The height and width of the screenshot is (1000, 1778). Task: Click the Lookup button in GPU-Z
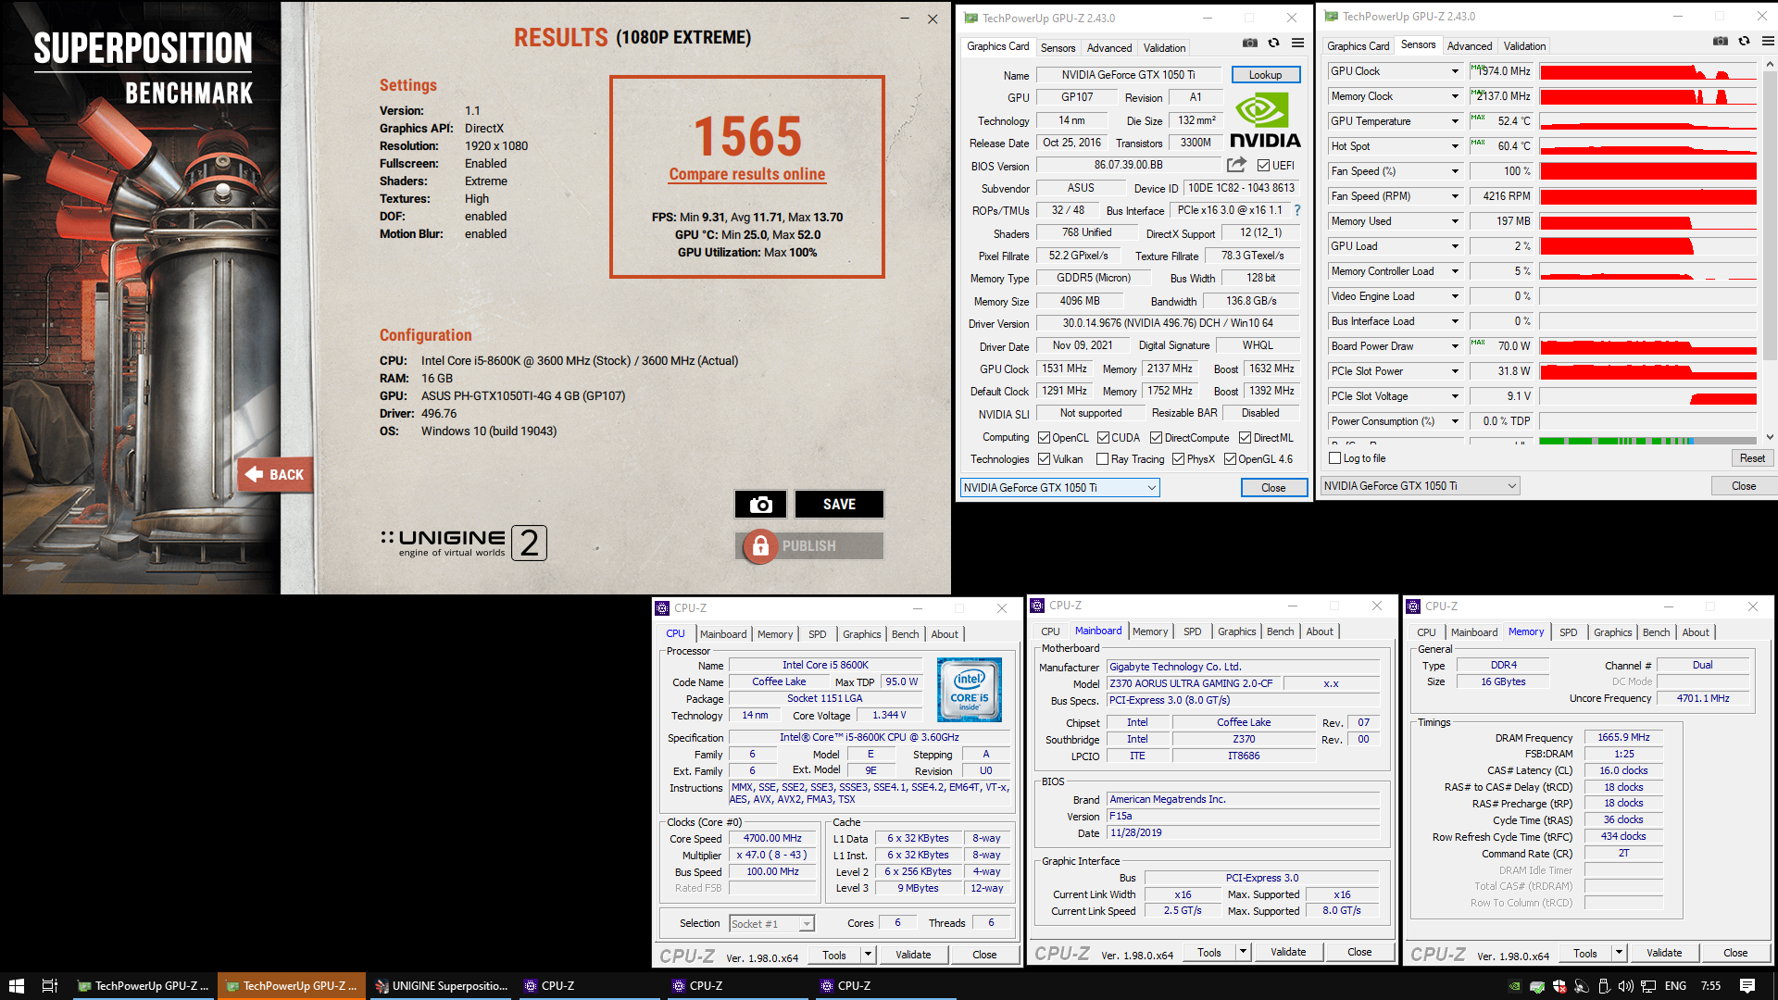click(1265, 75)
